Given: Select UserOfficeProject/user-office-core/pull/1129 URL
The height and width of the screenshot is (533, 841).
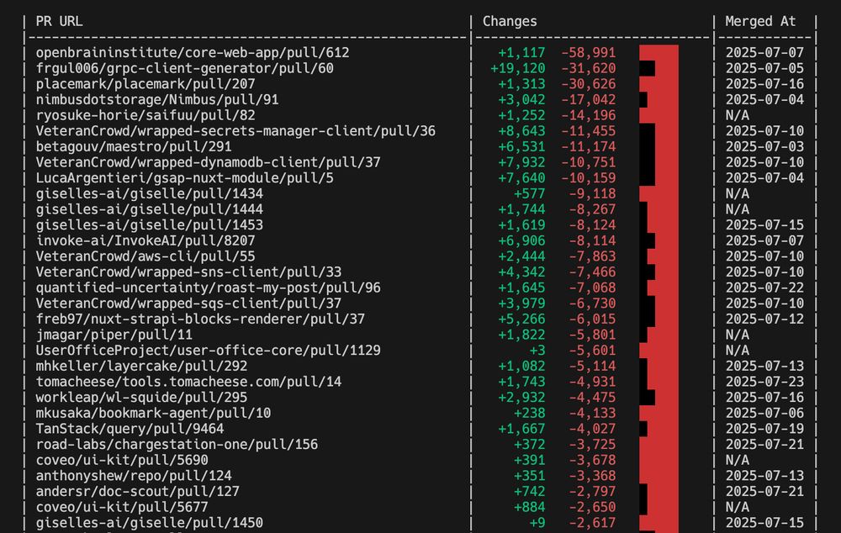Looking at the screenshot, I should [x=208, y=351].
